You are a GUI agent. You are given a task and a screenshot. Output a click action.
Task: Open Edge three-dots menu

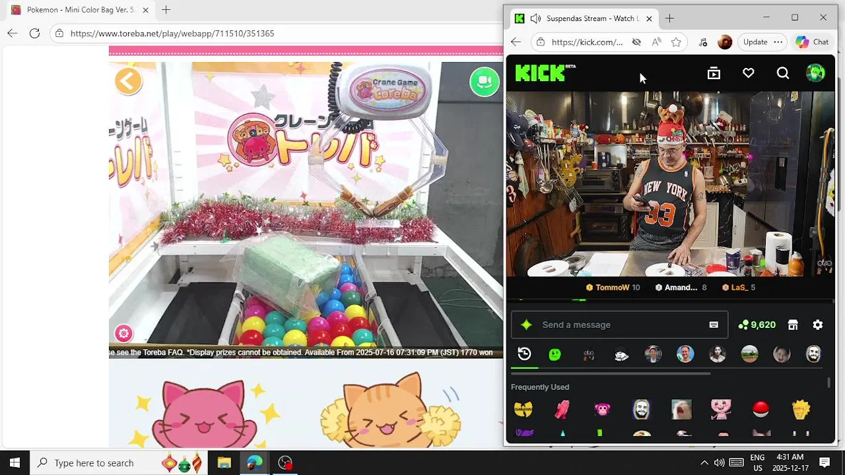click(778, 42)
